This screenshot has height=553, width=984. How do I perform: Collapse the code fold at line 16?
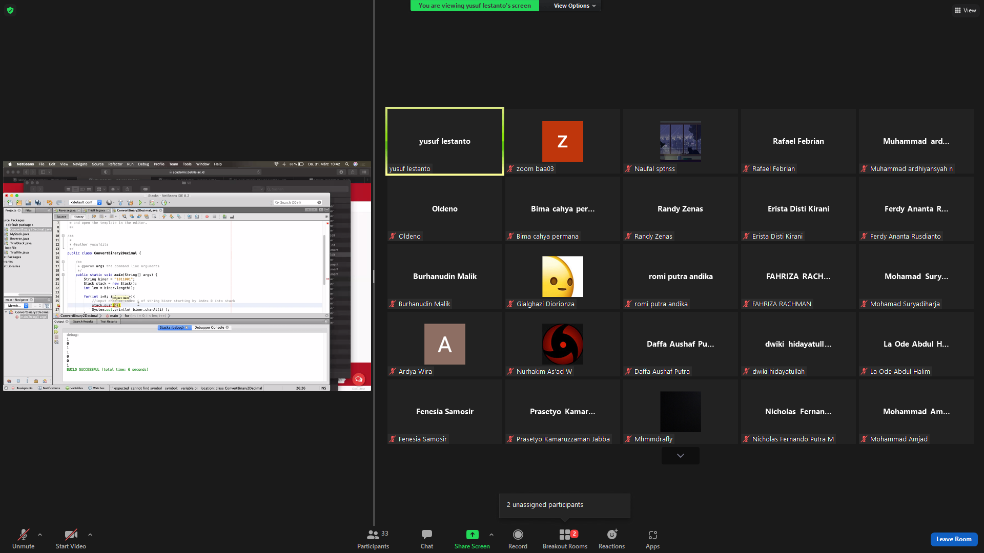point(63,262)
